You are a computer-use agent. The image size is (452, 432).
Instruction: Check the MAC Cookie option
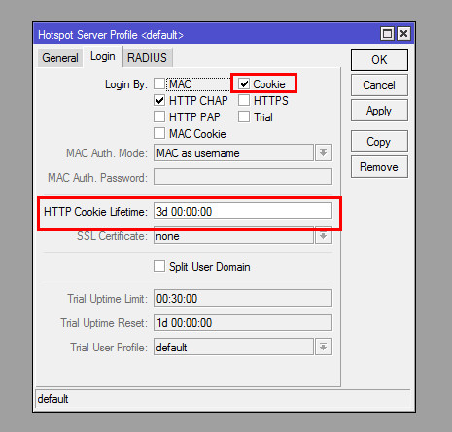[x=159, y=133]
